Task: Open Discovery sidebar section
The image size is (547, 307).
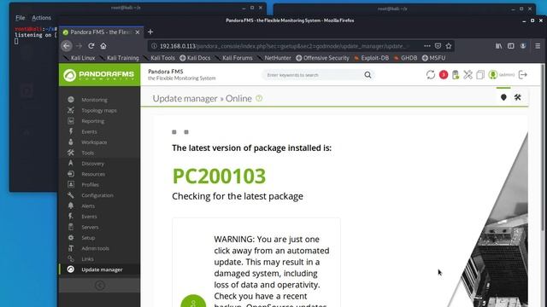Action: click(x=92, y=164)
